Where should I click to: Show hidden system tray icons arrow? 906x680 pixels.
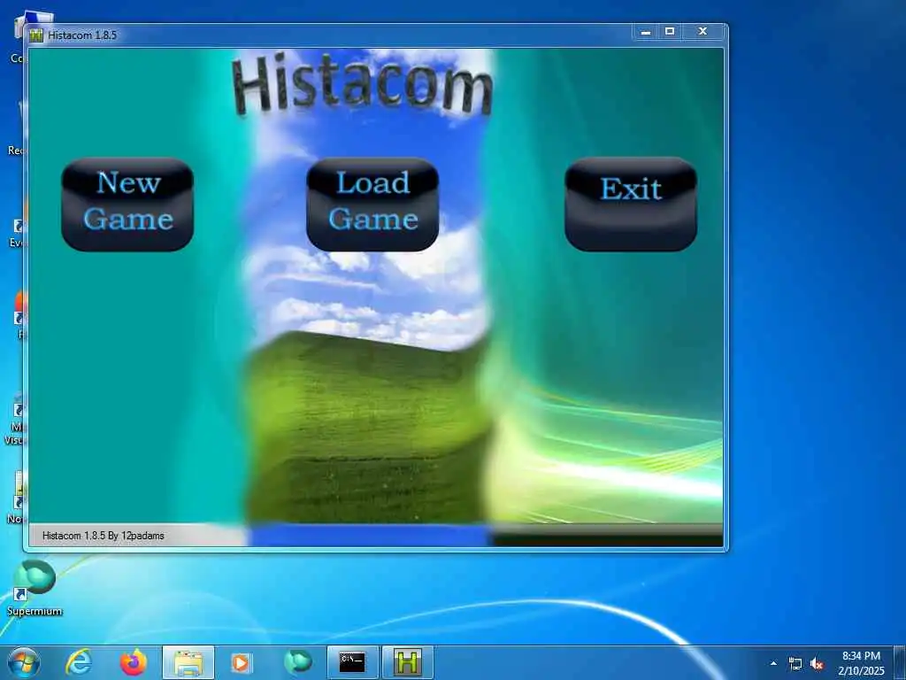pyautogui.click(x=773, y=663)
